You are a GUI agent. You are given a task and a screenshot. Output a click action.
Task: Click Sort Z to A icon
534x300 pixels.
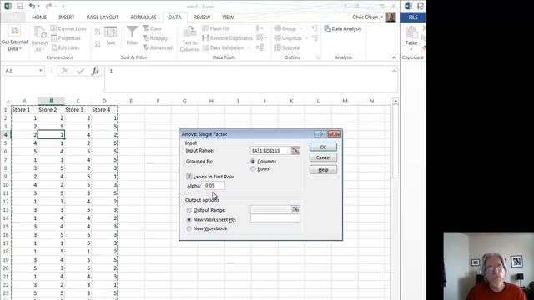coord(98,44)
